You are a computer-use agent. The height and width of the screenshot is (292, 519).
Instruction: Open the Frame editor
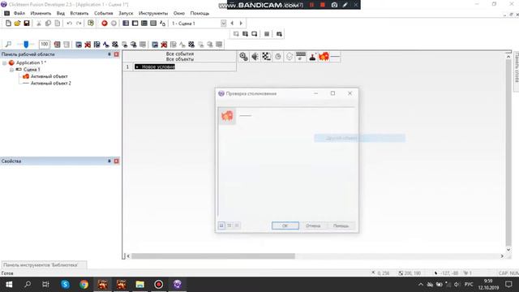click(x=135, y=24)
